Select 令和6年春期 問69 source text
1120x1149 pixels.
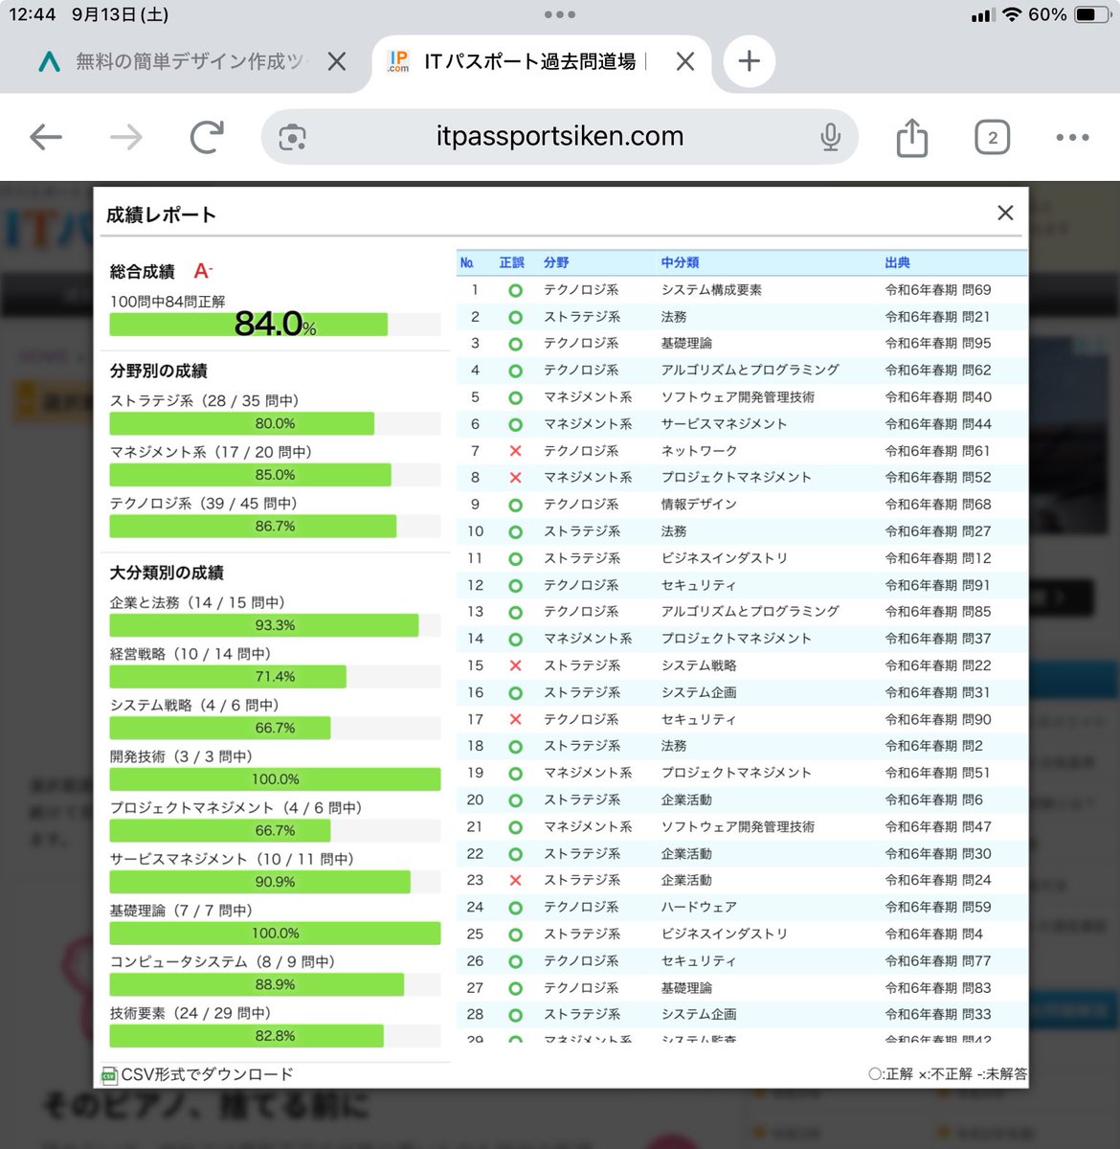(x=938, y=290)
